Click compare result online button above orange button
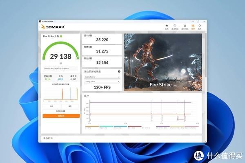Screen dimensions: 245x163 pyautogui.click(x=61, y=111)
